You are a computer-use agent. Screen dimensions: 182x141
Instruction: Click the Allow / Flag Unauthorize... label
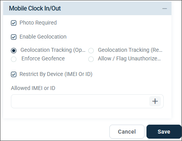point(129,58)
